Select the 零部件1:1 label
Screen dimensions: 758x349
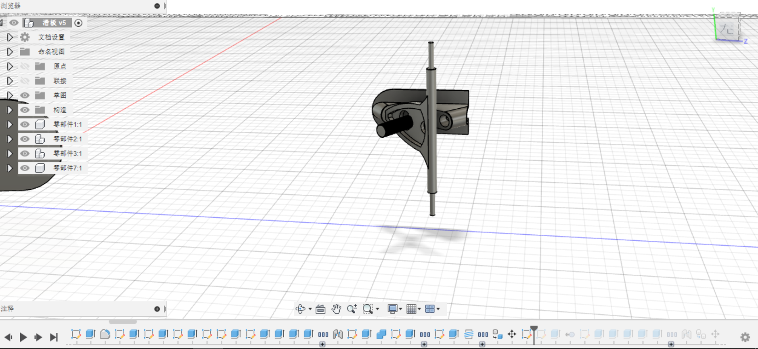[67, 124]
